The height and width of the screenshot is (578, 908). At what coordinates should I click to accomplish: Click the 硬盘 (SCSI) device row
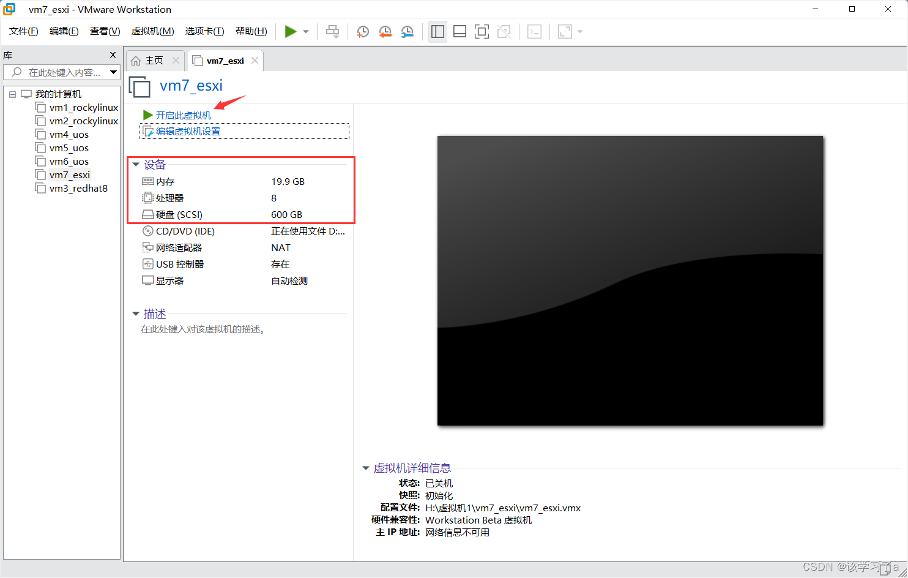point(244,214)
